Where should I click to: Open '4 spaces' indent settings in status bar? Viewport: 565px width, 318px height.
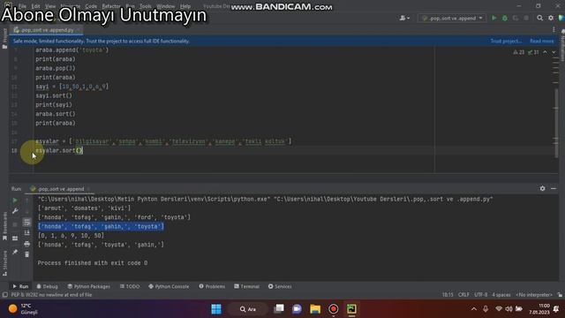tap(501, 295)
